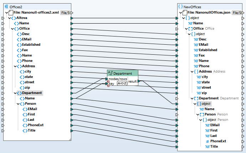
Task: Collapse the Department array in NewOffices
Action: click(192, 98)
